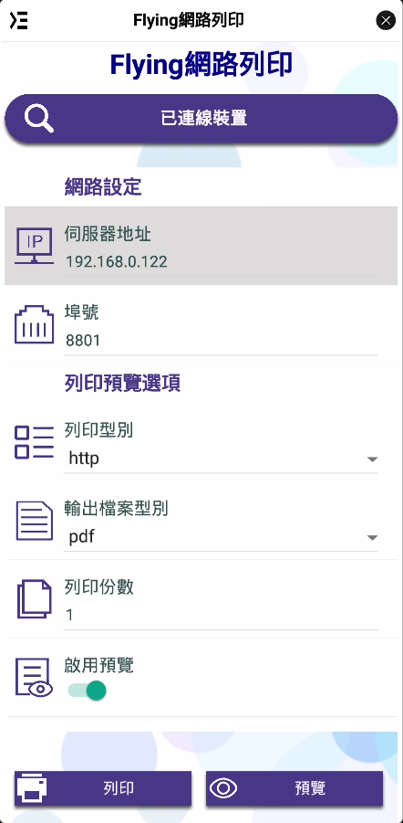Viewport: 403px width, 823px height.
Task: Open the side menu icon at top left
Action: tap(19, 21)
